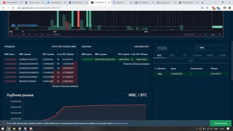Click the search magnifier icon in PAIRS
Screen dimensions: 233x131
tap(198, 48)
